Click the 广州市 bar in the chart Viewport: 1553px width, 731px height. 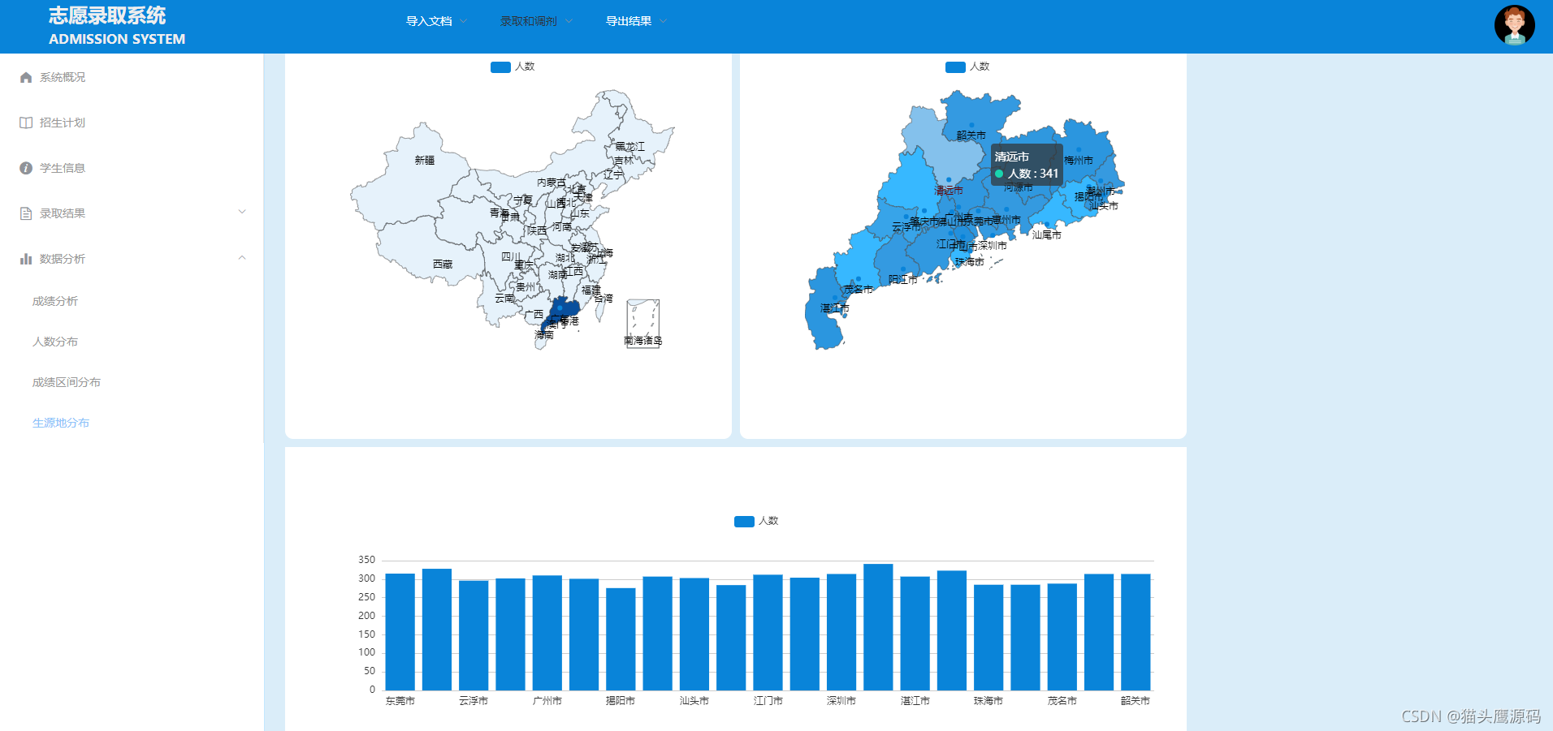pyautogui.click(x=547, y=633)
